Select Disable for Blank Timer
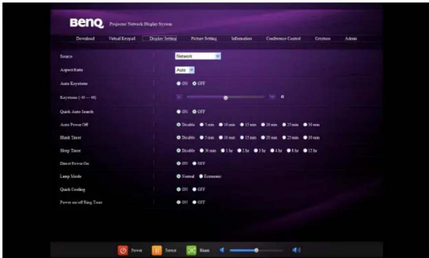 179,137
